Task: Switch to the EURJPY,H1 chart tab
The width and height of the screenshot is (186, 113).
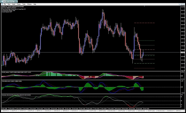Action: click(31, 111)
